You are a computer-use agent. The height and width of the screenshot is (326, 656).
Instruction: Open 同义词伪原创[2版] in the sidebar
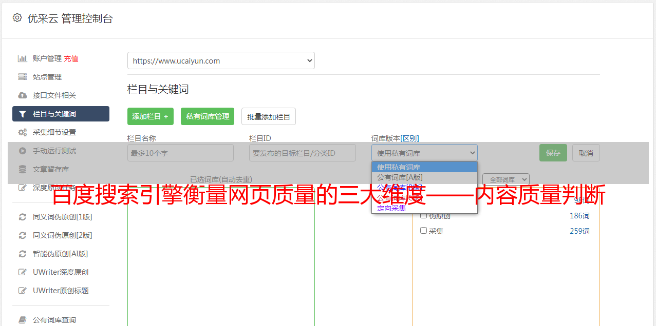tap(63, 235)
